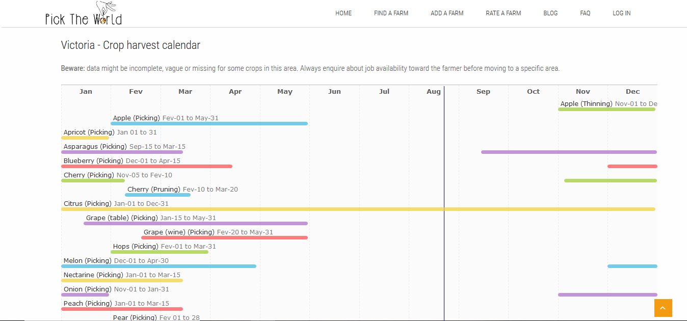This screenshot has width=687, height=321.
Task: Click the blue Apple (Picking) bar
Action: (209, 123)
